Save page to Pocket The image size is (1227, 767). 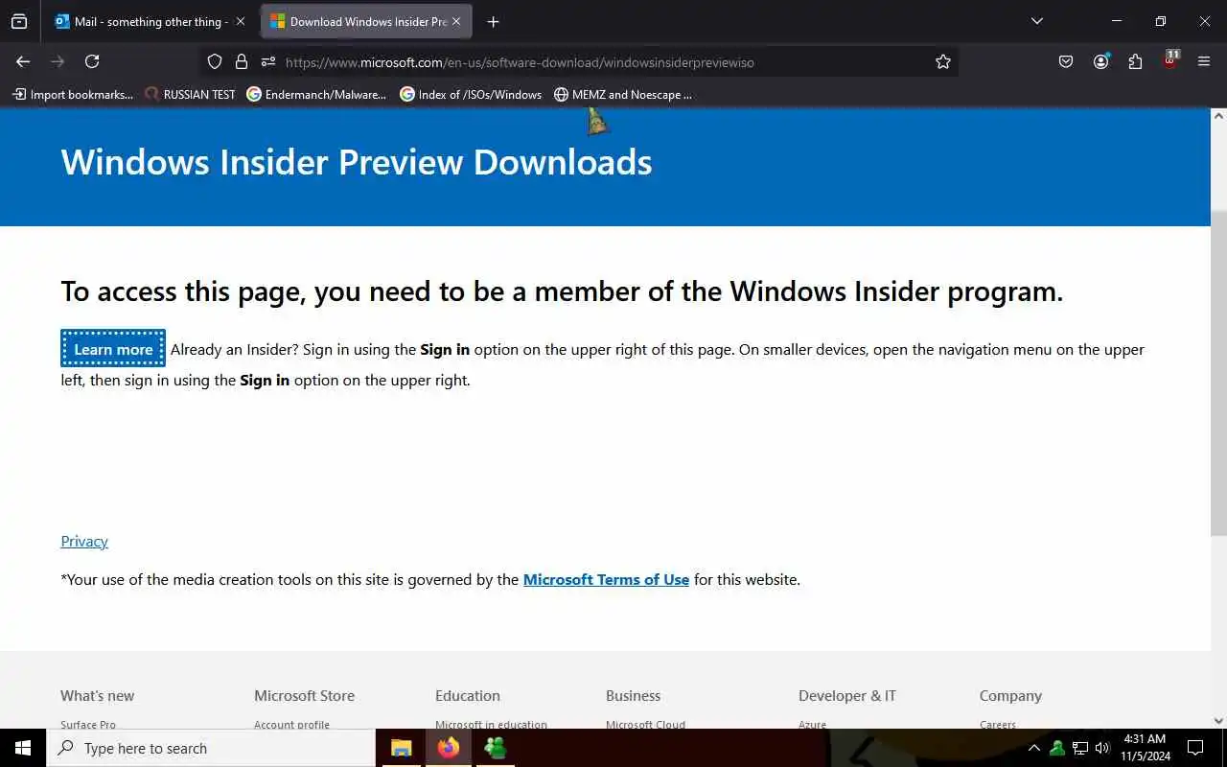point(1066,61)
